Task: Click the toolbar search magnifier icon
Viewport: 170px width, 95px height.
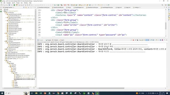Action: [x=162, y=5]
